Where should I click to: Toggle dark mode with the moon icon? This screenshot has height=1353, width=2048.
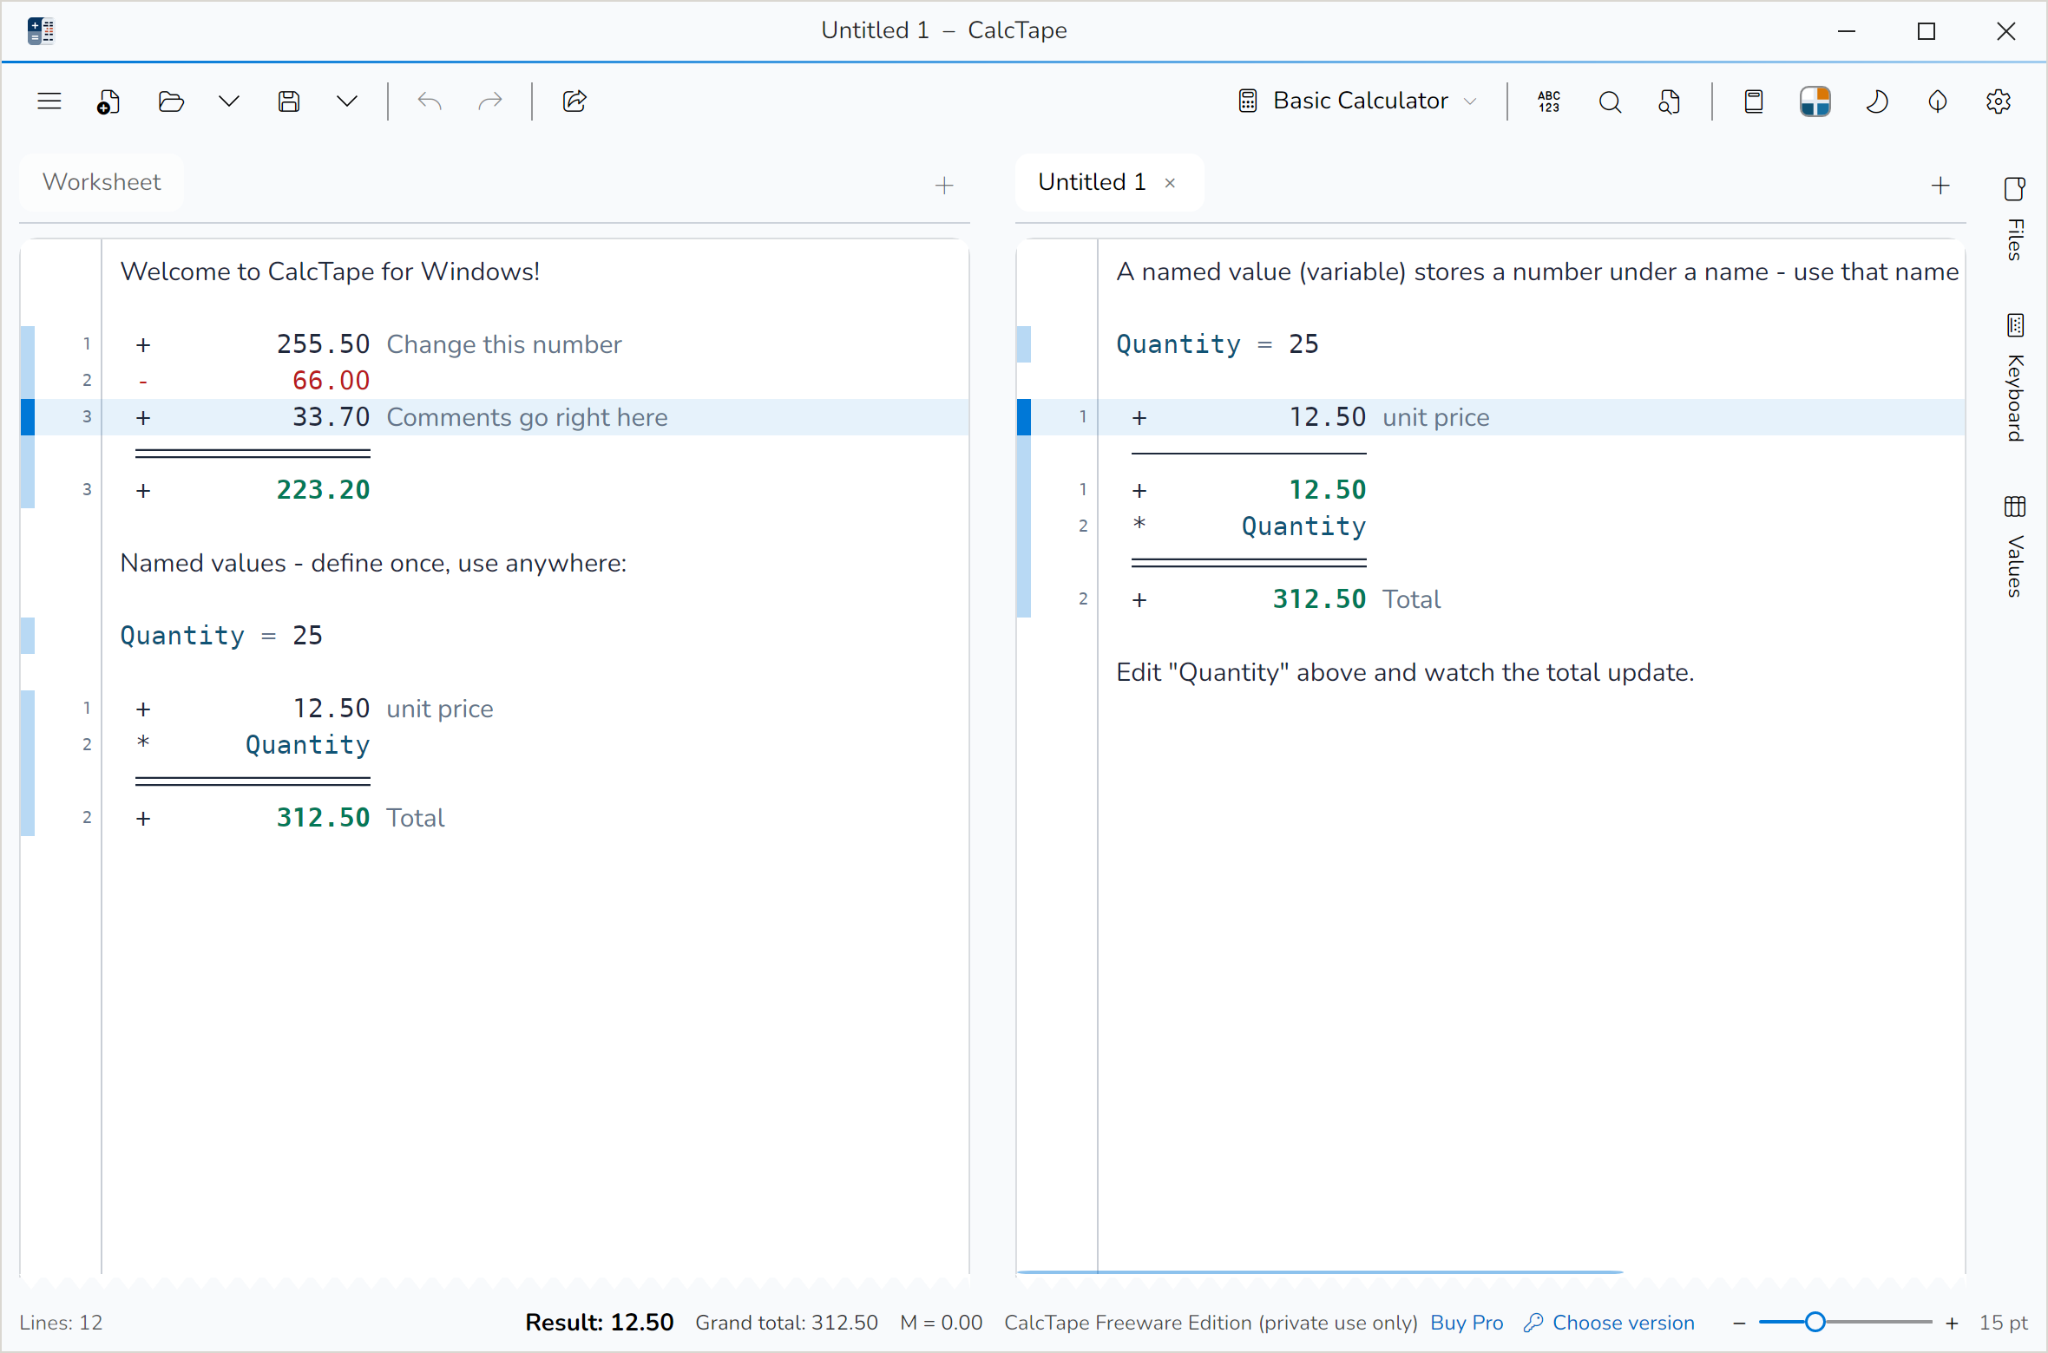1877,101
